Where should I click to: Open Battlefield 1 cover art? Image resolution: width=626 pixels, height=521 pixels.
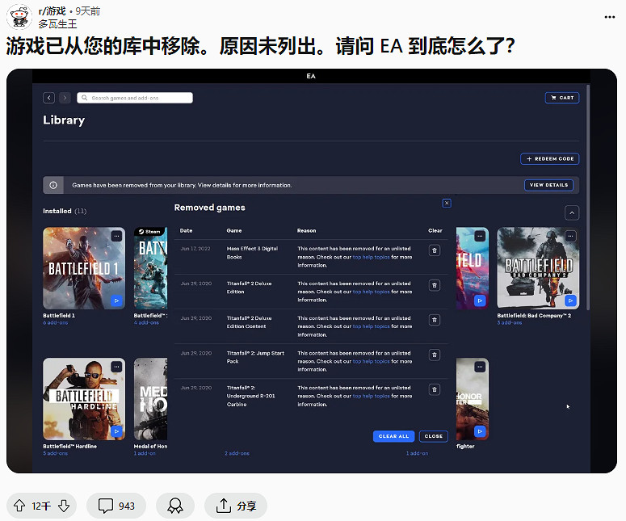tap(84, 268)
